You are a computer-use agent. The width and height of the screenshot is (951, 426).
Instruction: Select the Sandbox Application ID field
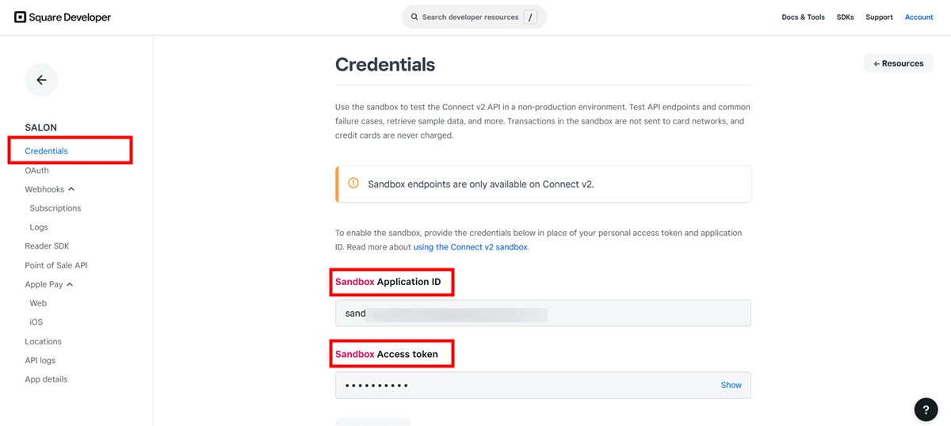click(x=543, y=314)
